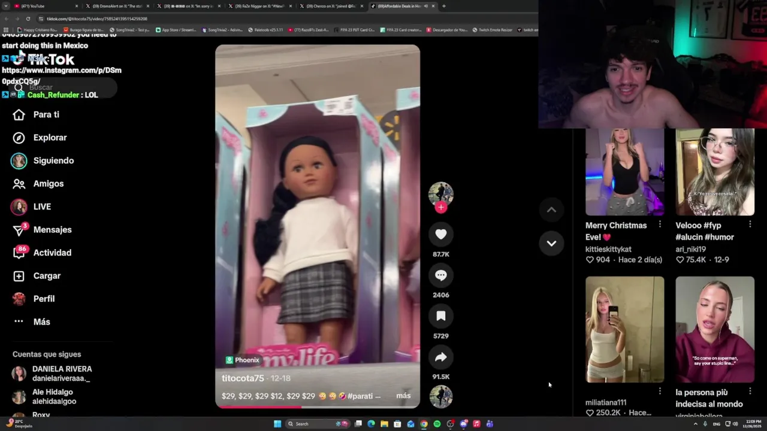Follow titocota75 with the red plus badge
The height and width of the screenshot is (431, 767).
click(x=441, y=207)
